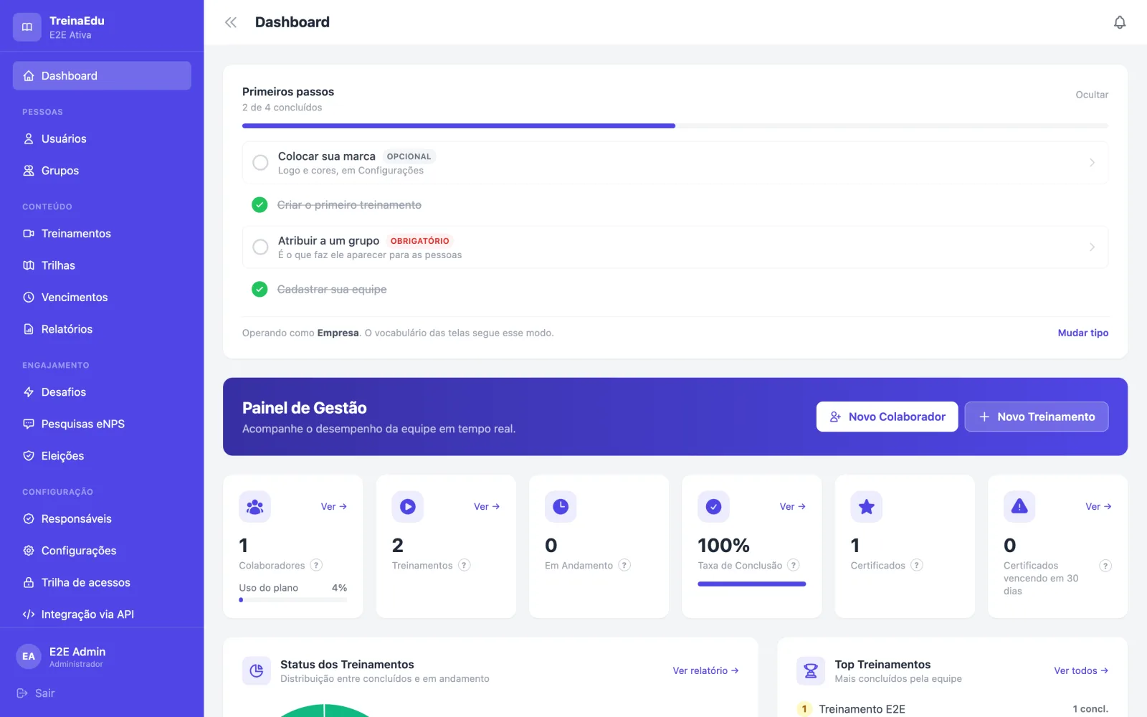Go to Usuários in the sidebar
This screenshot has width=1147, height=717.
point(102,139)
